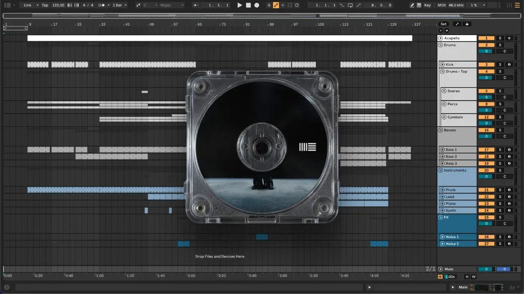This screenshot has width=524, height=294.
Task: Start playback with the Play button
Action: pos(240,5)
